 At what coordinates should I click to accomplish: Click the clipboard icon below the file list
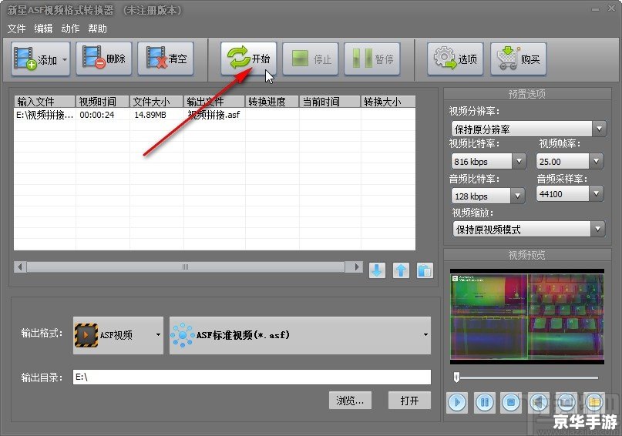425,270
